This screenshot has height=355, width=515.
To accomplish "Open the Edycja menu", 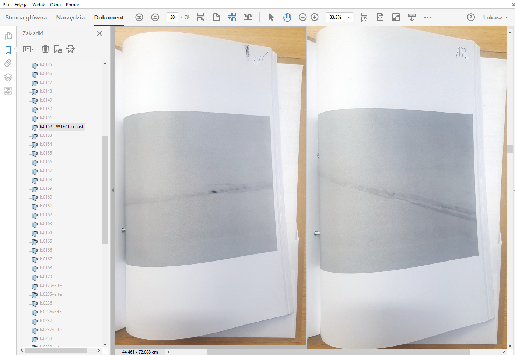I will tap(21, 5).
